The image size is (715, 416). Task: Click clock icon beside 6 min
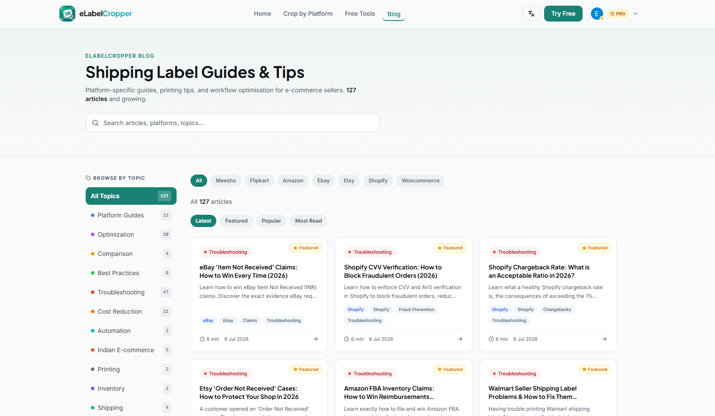coord(347,339)
